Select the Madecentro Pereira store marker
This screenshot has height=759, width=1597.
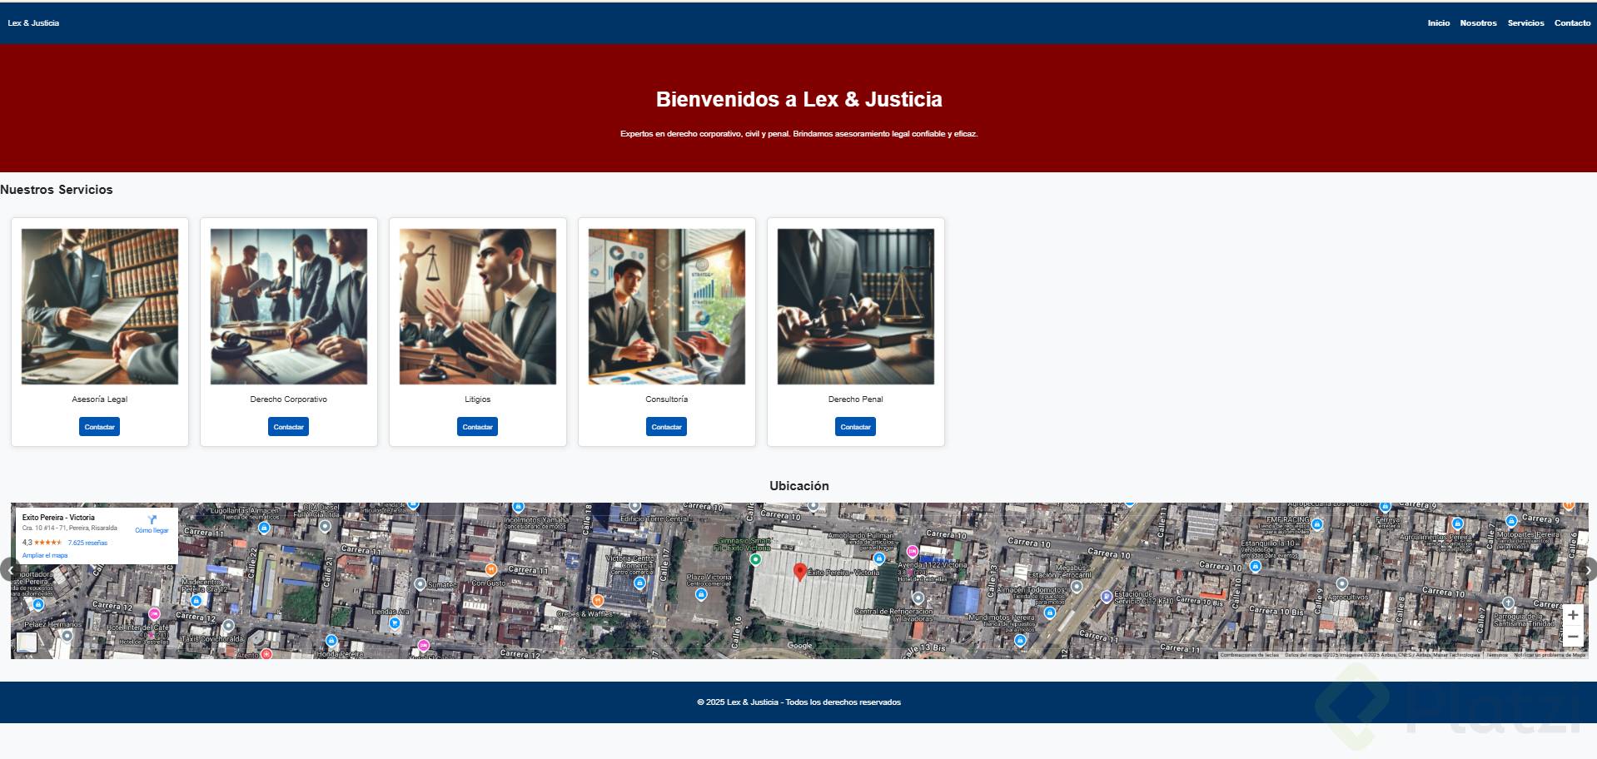pyautogui.click(x=196, y=600)
